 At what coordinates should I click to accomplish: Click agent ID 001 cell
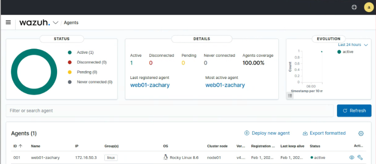click(17, 157)
